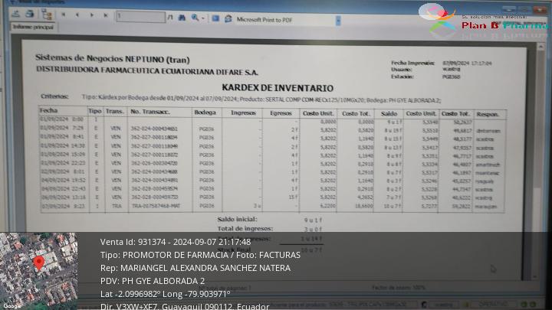Click the Fecha Impresión label
The height and width of the screenshot is (310, 552).
[x=412, y=63]
